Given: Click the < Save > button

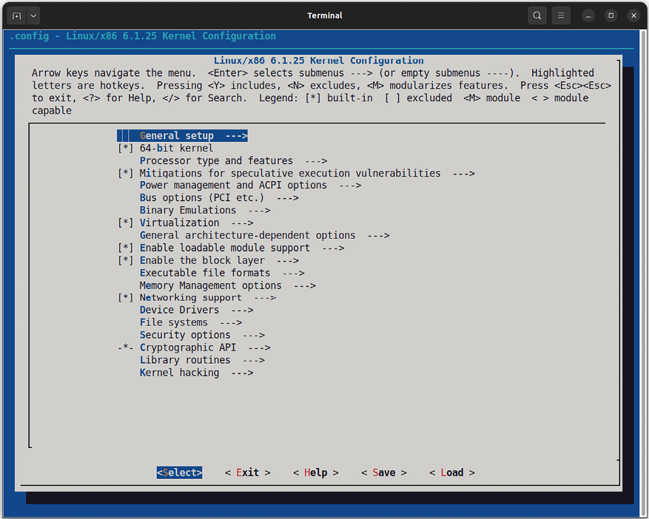Looking at the screenshot, I should coord(384,472).
